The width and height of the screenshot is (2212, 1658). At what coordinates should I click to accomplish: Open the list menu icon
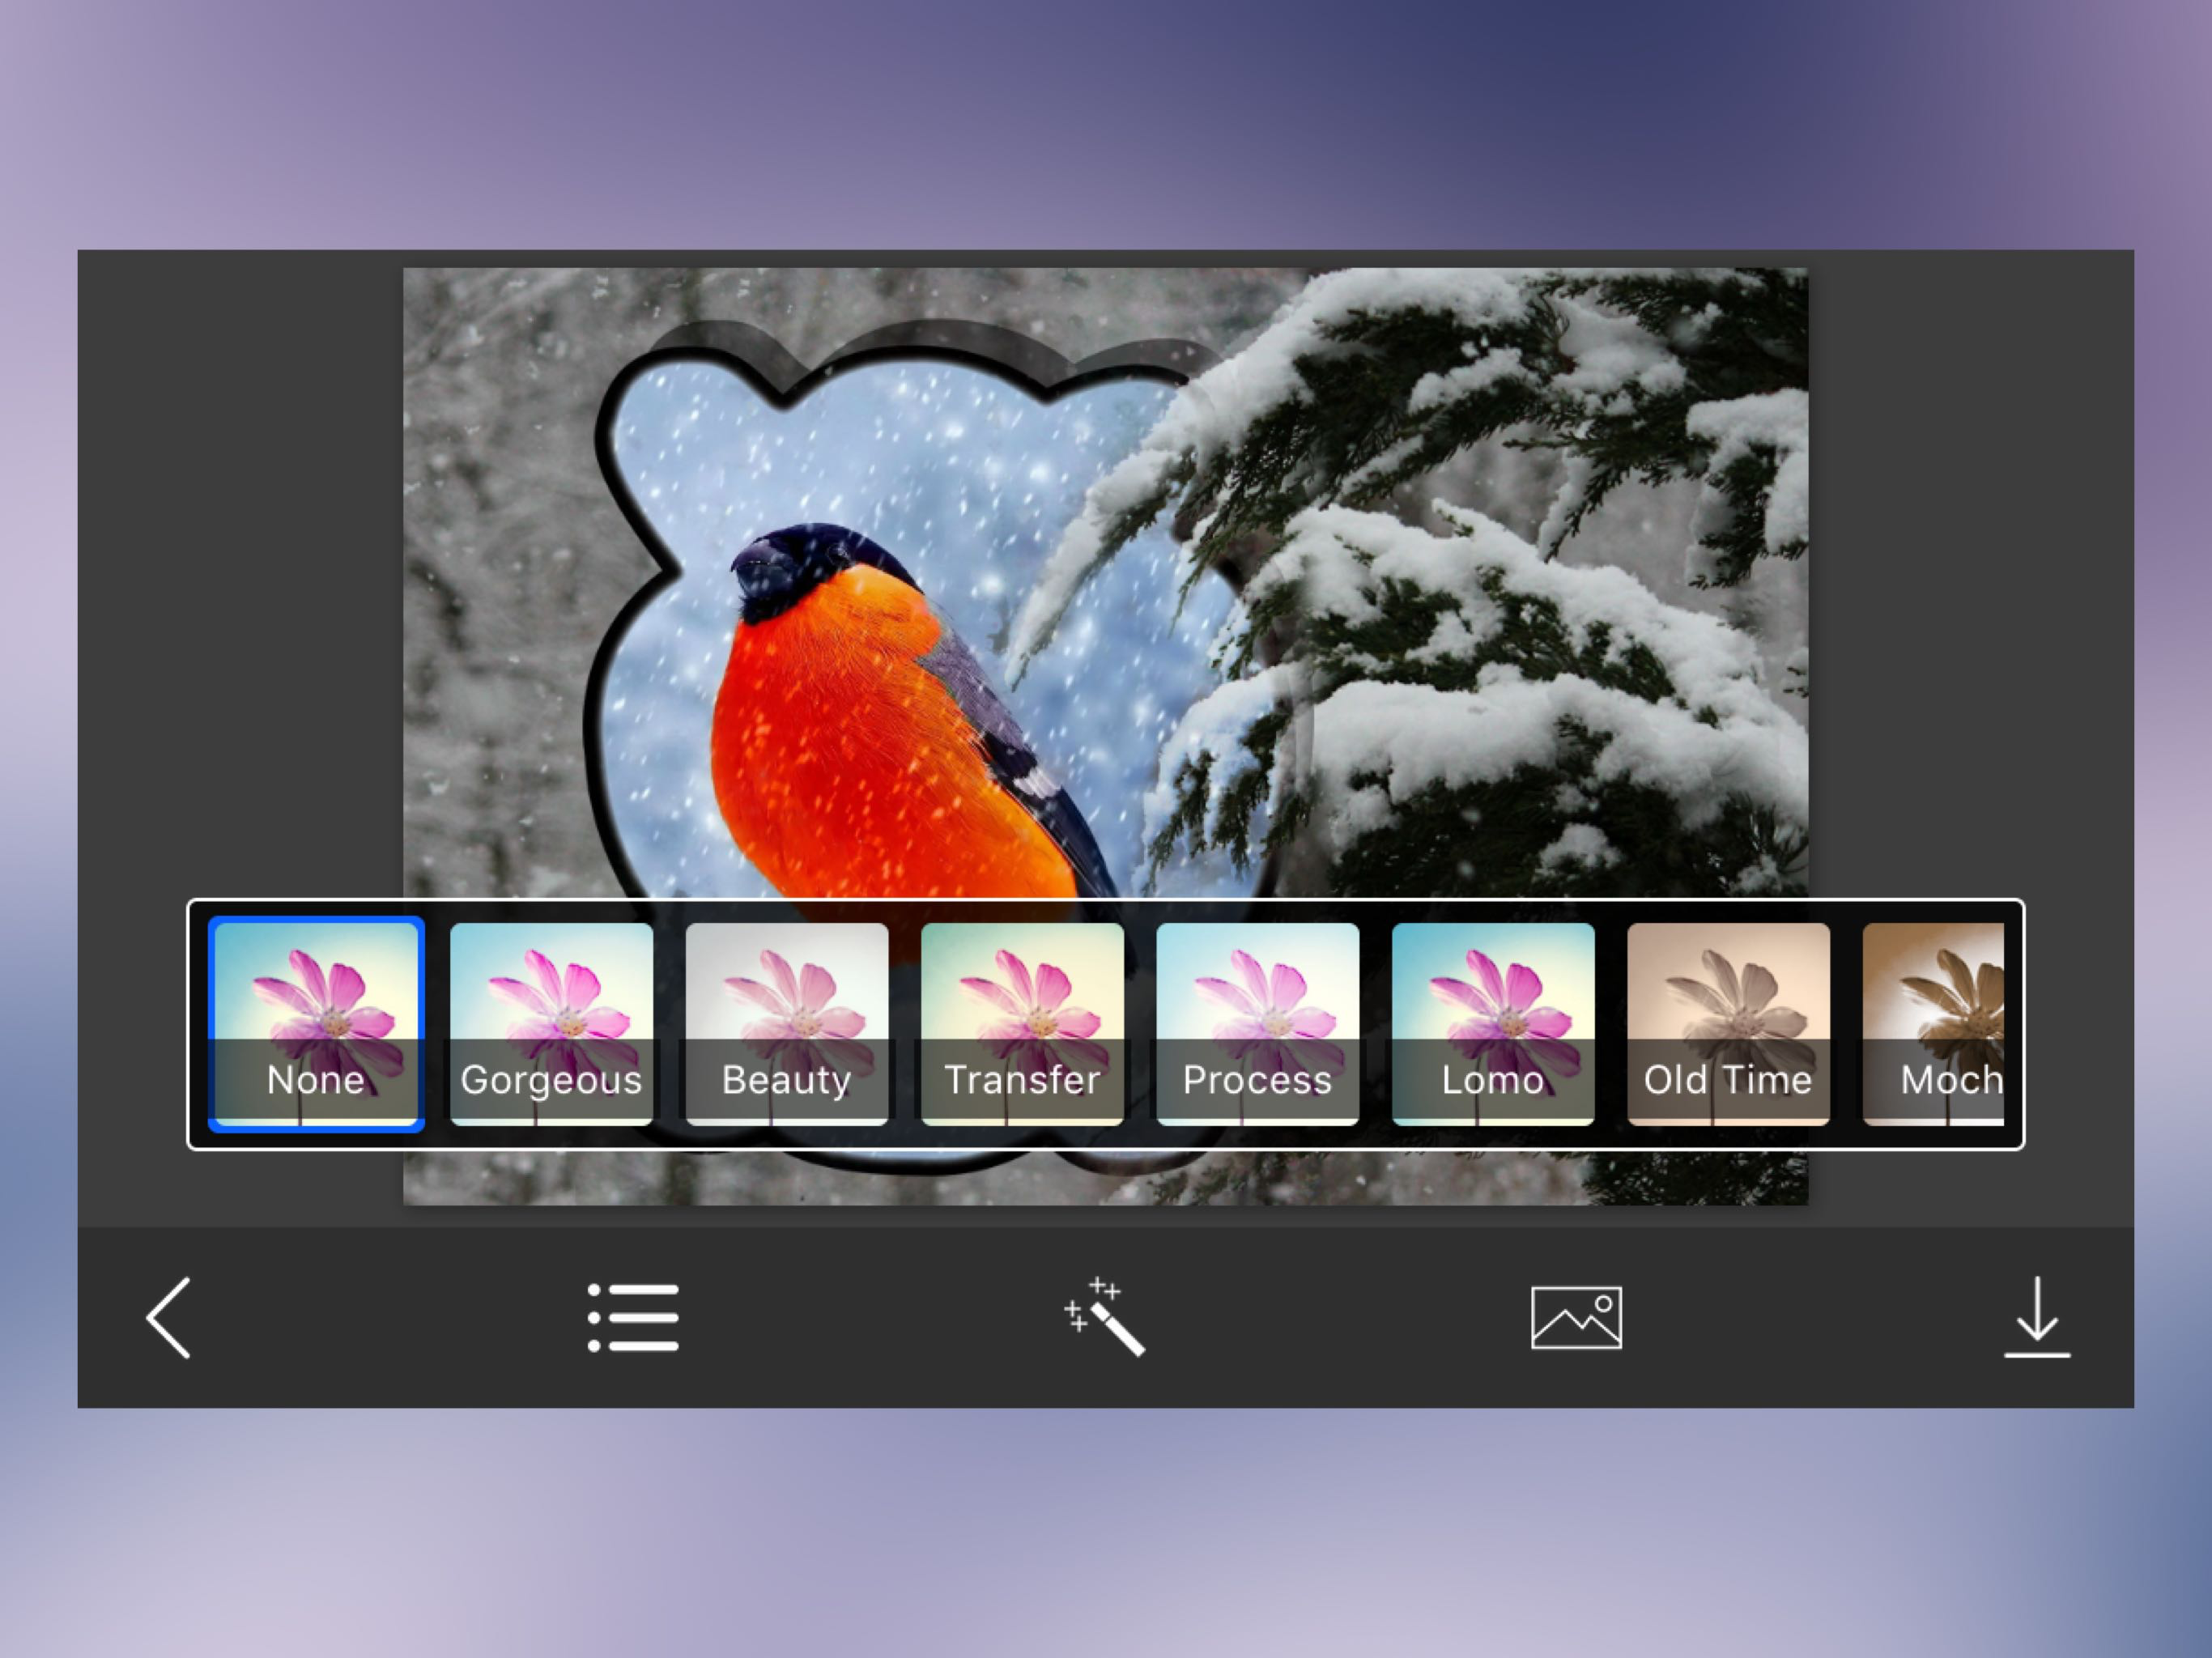point(633,1317)
